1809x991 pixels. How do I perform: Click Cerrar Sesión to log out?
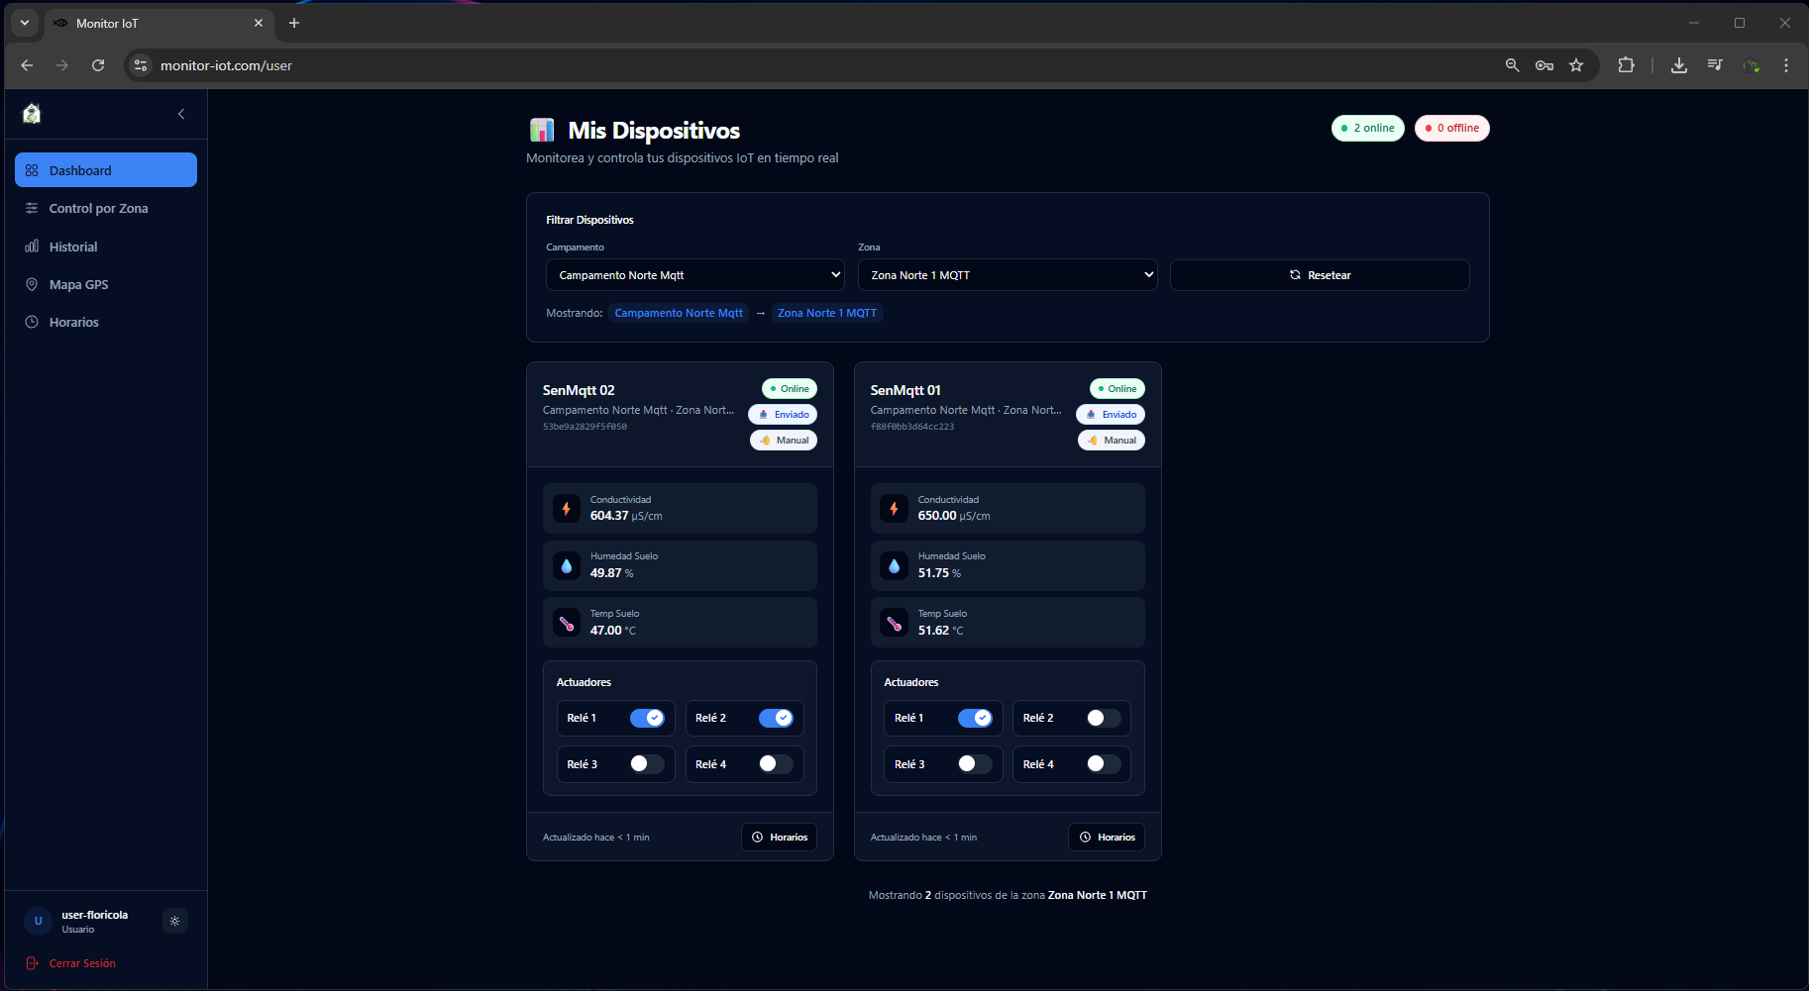[82, 962]
